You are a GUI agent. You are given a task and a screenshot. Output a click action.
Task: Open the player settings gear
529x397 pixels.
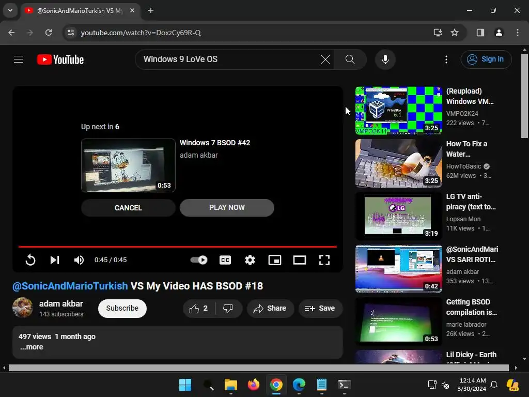click(250, 260)
